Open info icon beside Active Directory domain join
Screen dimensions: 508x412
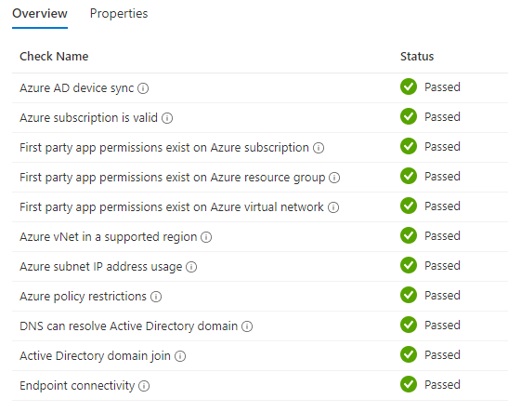click(x=180, y=356)
